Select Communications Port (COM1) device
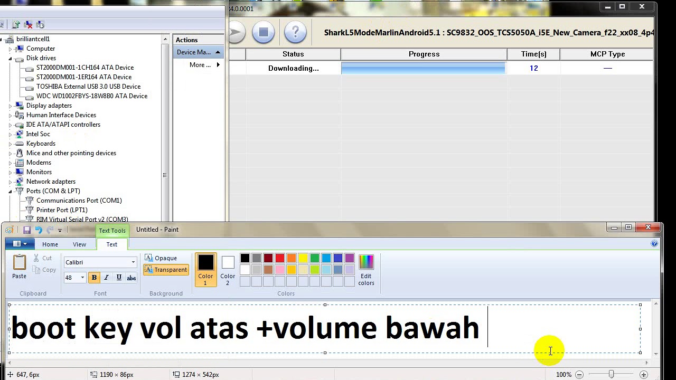This screenshot has width=676, height=380. tap(79, 201)
